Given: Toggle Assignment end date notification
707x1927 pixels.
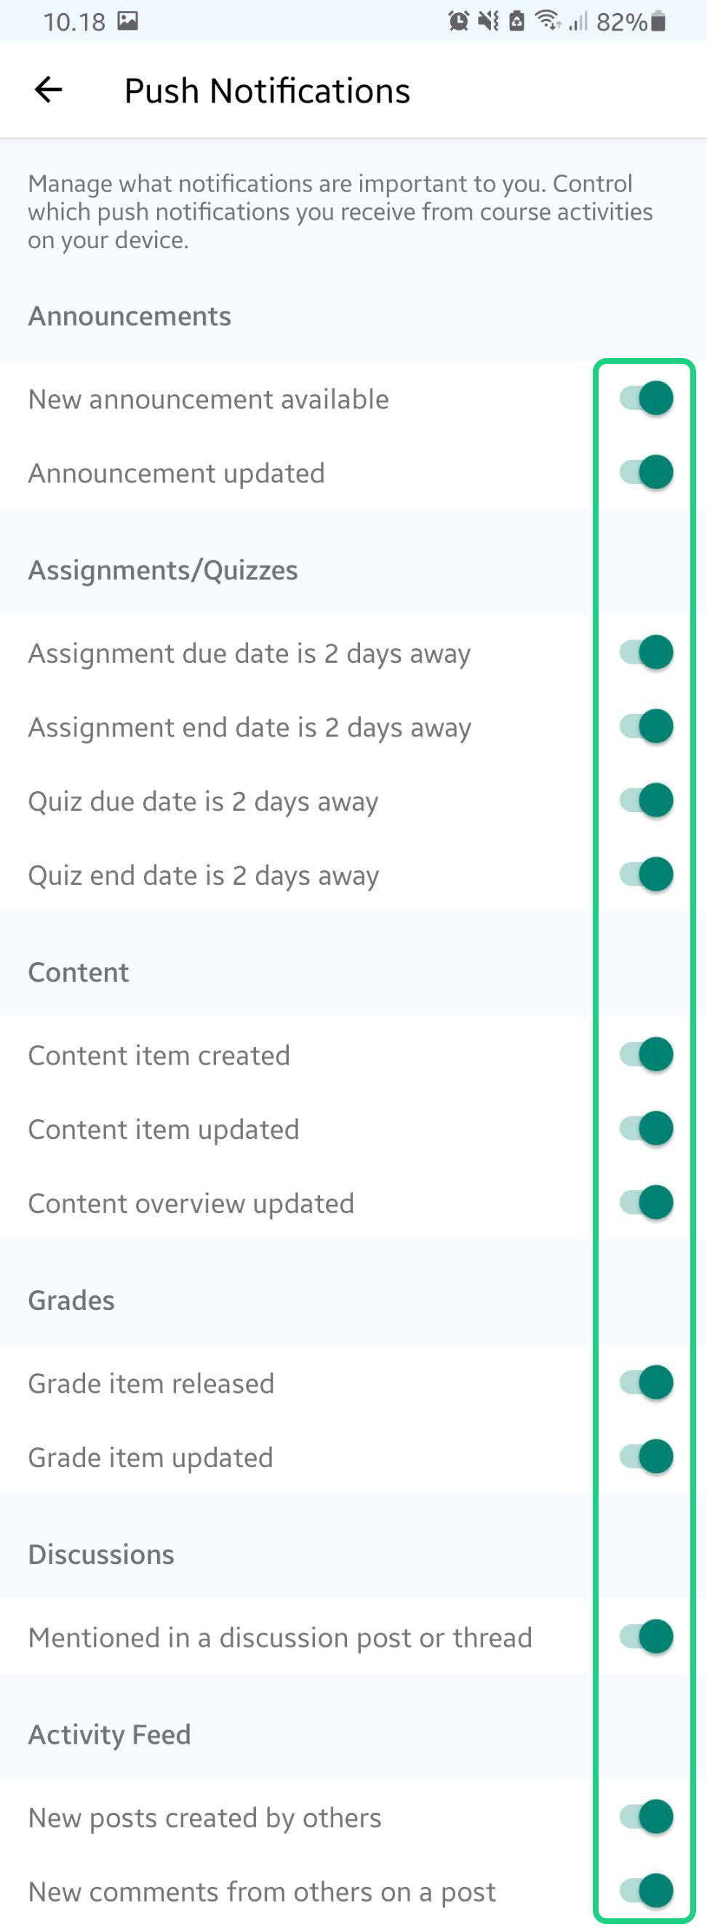Looking at the screenshot, I should click(647, 726).
